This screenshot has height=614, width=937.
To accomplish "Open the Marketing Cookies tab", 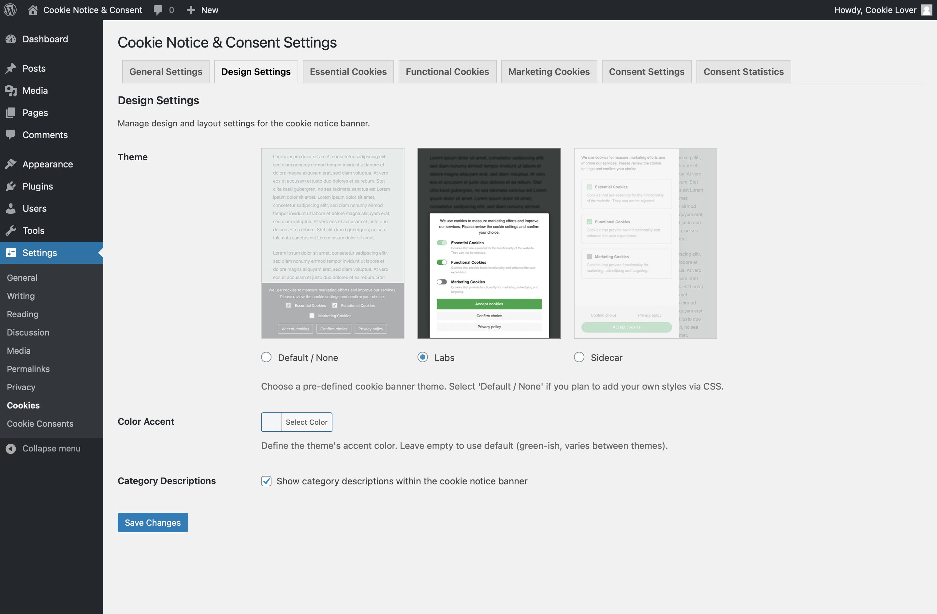I will pyautogui.click(x=549, y=72).
